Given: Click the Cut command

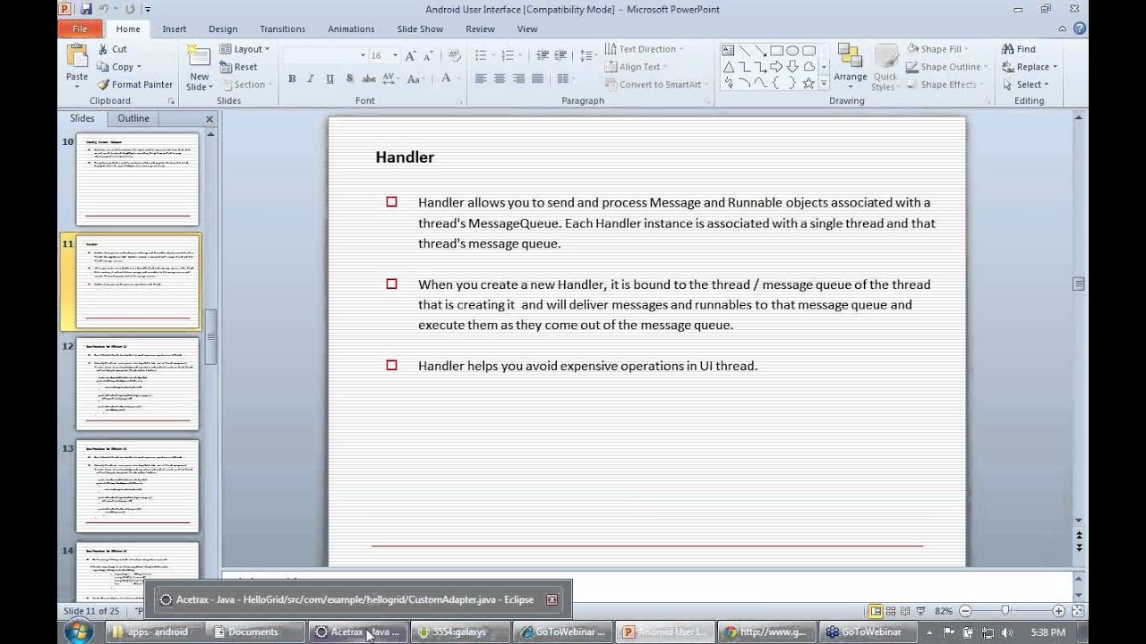Looking at the screenshot, I should point(112,49).
